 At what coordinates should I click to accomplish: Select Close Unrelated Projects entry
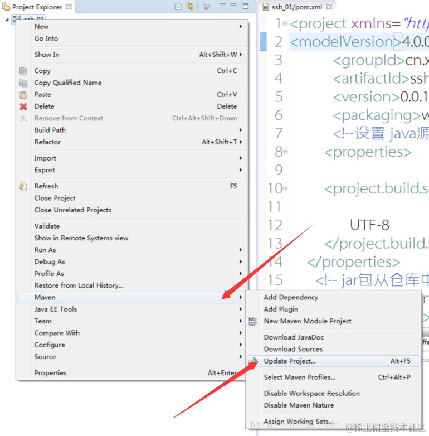[132, 210]
